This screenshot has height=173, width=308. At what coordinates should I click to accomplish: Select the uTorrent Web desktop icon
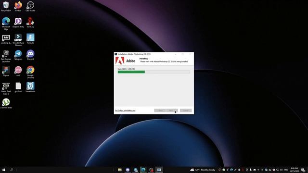(x=6, y=104)
